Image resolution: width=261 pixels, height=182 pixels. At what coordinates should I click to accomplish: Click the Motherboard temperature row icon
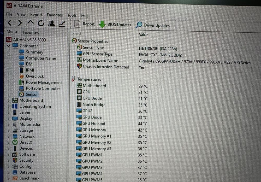(79, 85)
